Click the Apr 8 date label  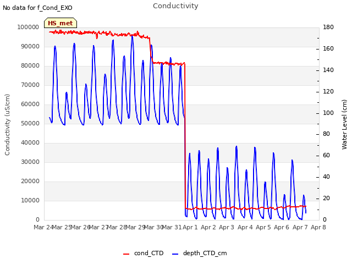click(x=318, y=227)
